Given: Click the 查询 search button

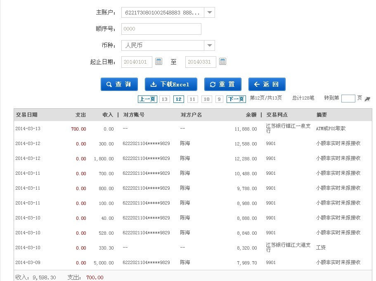Looking at the screenshot, I should pos(119,84).
